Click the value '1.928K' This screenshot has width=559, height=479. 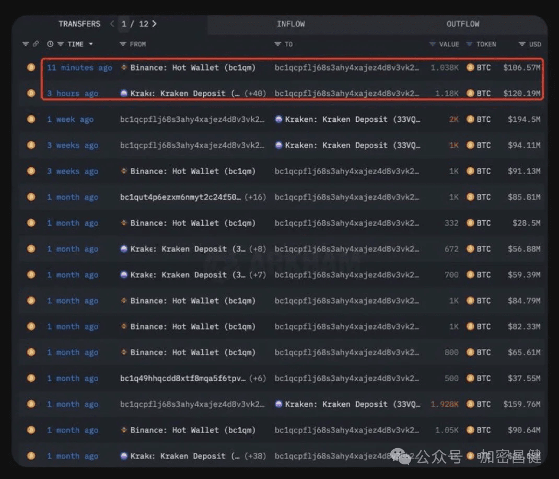coord(445,404)
